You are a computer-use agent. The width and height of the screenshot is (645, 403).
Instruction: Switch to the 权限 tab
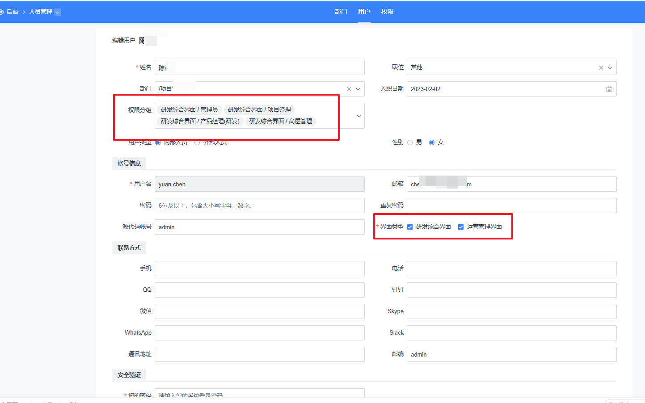(387, 12)
